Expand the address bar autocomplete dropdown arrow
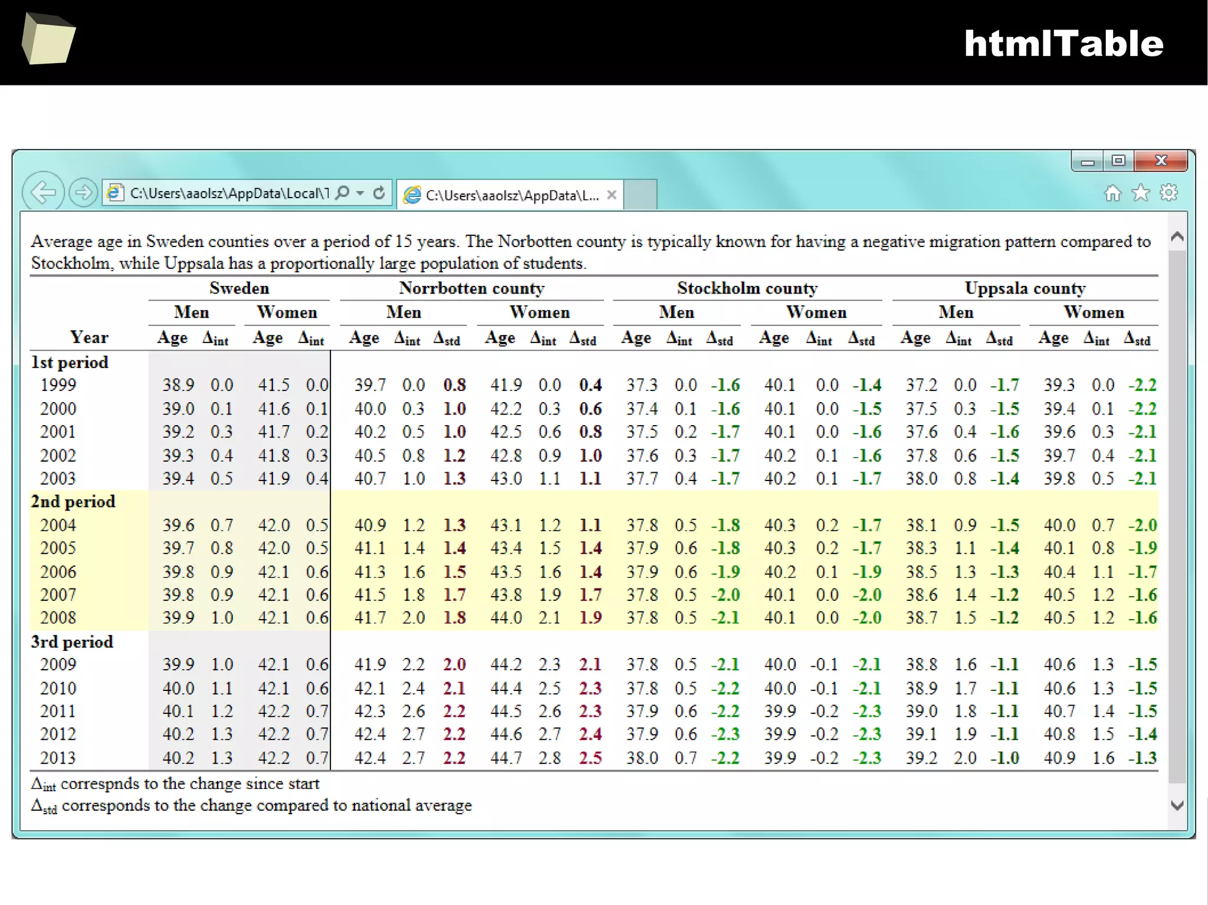Screen dimensions: 1208x905 click(x=360, y=193)
